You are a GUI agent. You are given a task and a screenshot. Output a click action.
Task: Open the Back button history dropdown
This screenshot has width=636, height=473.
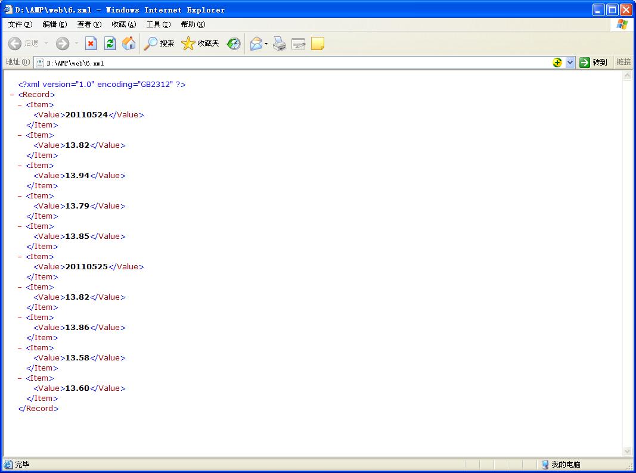click(x=46, y=43)
